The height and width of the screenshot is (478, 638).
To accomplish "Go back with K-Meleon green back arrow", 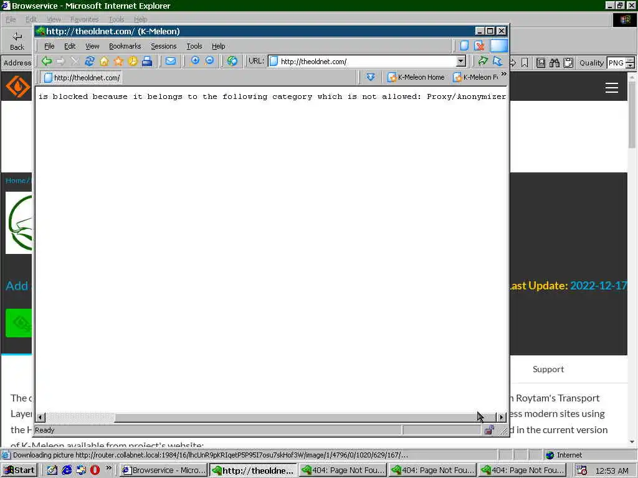I will (46, 62).
